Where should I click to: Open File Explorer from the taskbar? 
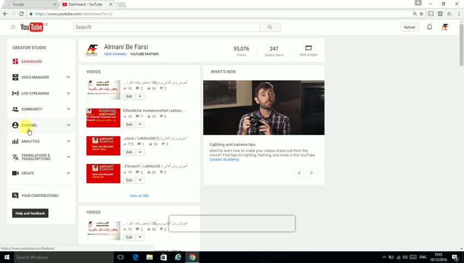tap(149, 257)
